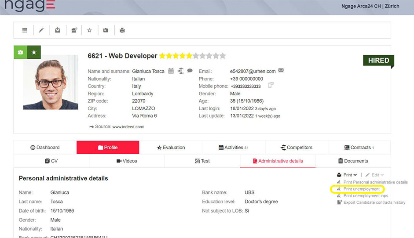Select the Contracts tab

coord(359,148)
